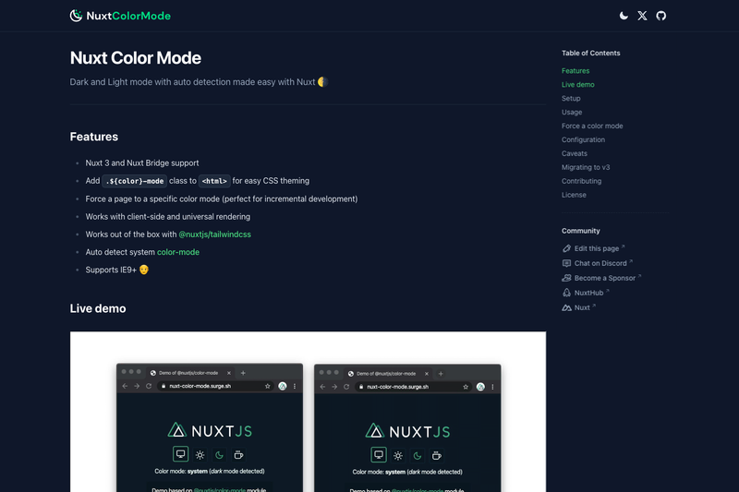739x492 pixels.
Task: Open the Force a color mode section
Action: tap(592, 126)
